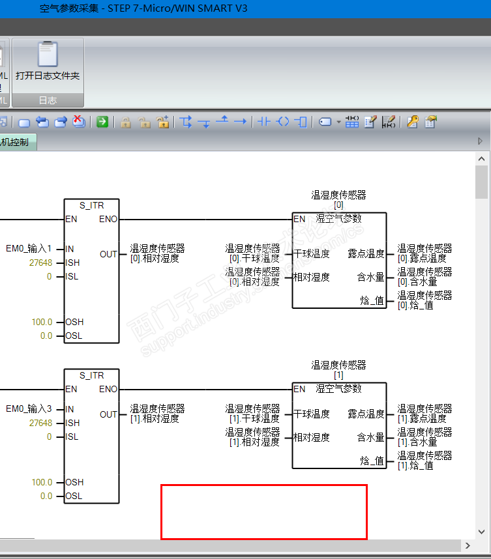Select output operand 温湿度传感器[1].焓_值

click(x=424, y=460)
